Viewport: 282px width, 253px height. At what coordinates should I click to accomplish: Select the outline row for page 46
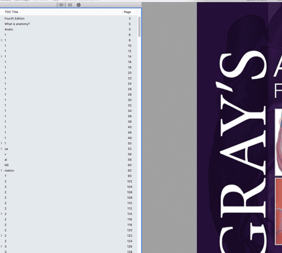tap(69, 132)
